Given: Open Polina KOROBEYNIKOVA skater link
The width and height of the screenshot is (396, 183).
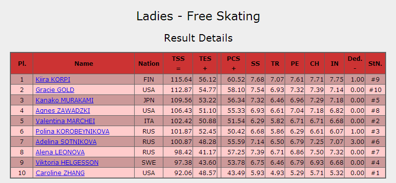Looking at the screenshot, I should click(x=72, y=132).
